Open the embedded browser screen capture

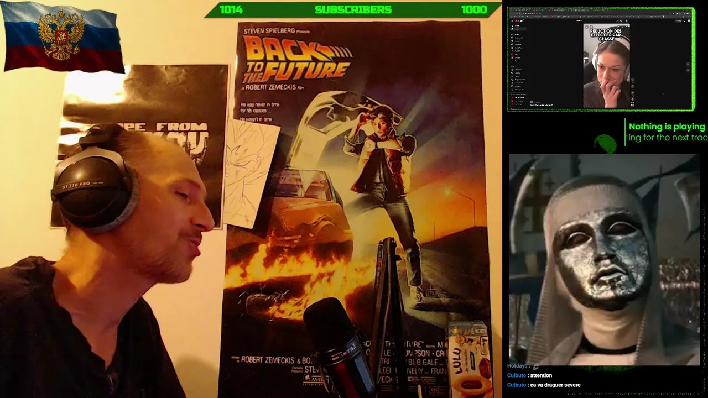tap(601, 59)
